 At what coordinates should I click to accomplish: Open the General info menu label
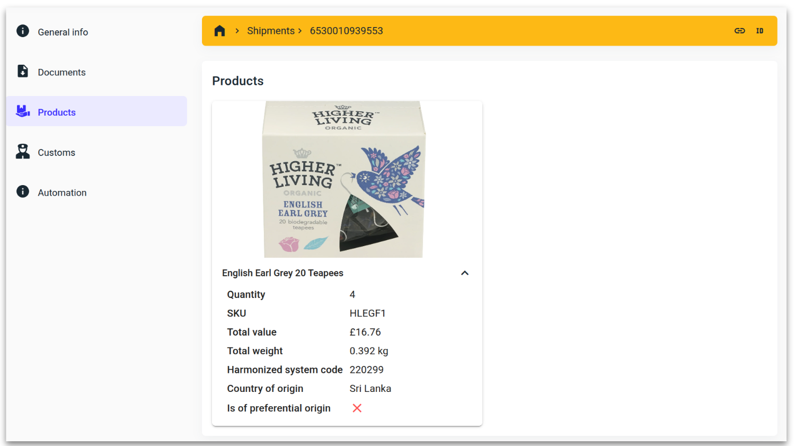(x=63, y=32)
